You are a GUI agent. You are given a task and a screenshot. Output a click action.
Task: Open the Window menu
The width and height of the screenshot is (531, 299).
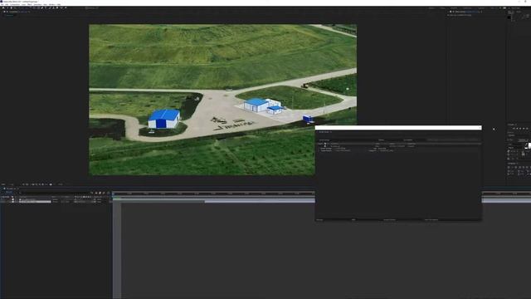pyautogui.click(x=51, y=4)
